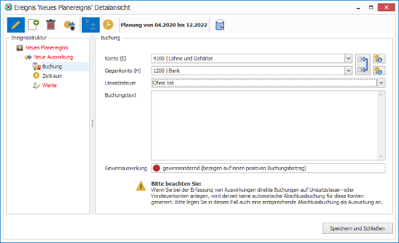Click the coin with arrow toolbar icon
This screenshot has height=243, width=399.
click(x=69, y=25)
